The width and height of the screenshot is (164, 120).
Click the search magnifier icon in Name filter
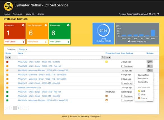point(103,57)
